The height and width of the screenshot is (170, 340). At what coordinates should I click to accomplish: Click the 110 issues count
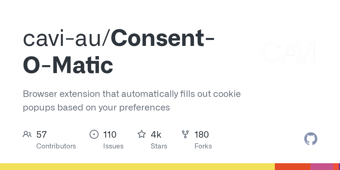110,135
